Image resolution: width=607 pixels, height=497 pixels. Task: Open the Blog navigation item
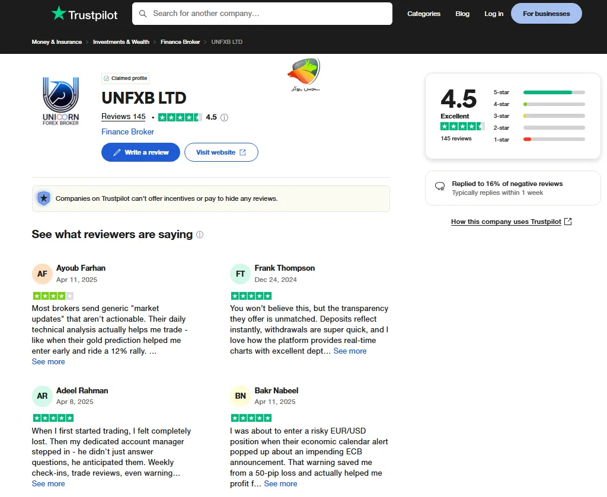[x=462, y=14]
